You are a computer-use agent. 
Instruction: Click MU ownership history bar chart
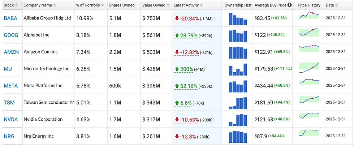coord(238,69)
